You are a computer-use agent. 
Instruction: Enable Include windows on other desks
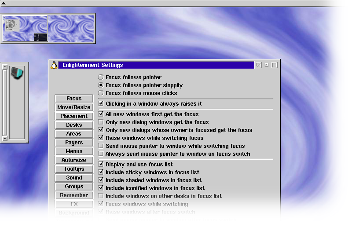pyautogui.click(x=101, y=196)
